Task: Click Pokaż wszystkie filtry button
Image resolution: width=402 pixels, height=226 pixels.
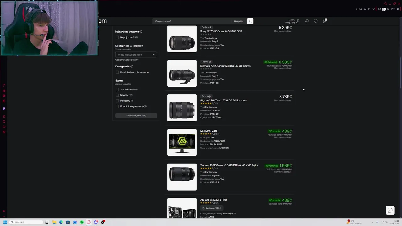Action: tap(136, 116)
